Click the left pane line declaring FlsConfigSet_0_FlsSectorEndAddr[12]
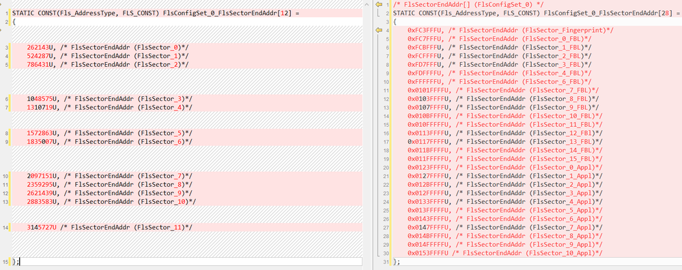682x270 pixels. [187, 13]
